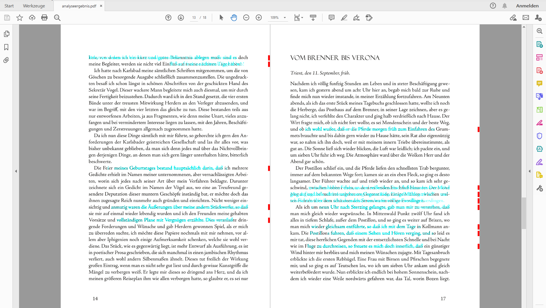This screenshot has width=546, height=308.
Task: Add a sticky note comment
Action: click(x=331, y=18)
